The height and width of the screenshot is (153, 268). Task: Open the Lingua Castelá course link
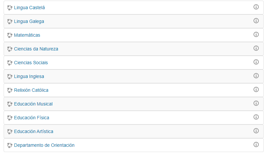[29, 8]
